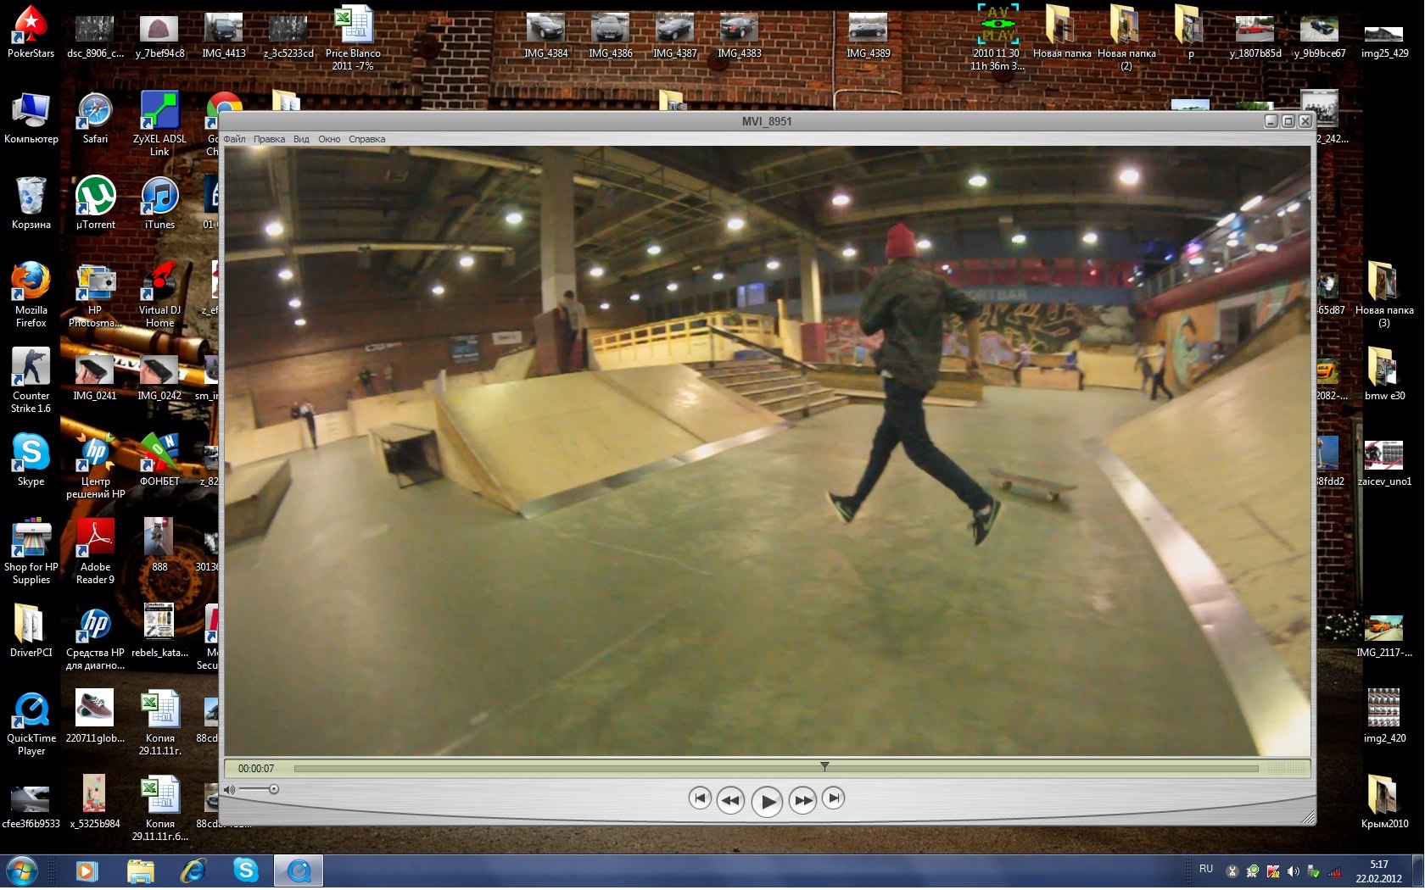Jump to the end of the movie
The image size is (1425, 890).
834,798
